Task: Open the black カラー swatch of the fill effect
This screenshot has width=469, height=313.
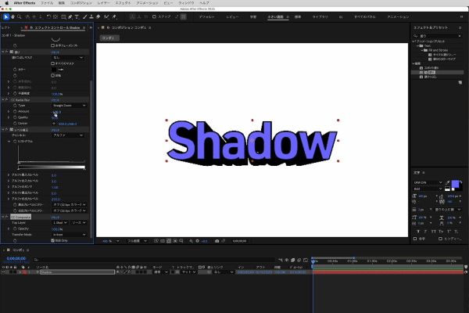Action: click(x=54, y=70)
